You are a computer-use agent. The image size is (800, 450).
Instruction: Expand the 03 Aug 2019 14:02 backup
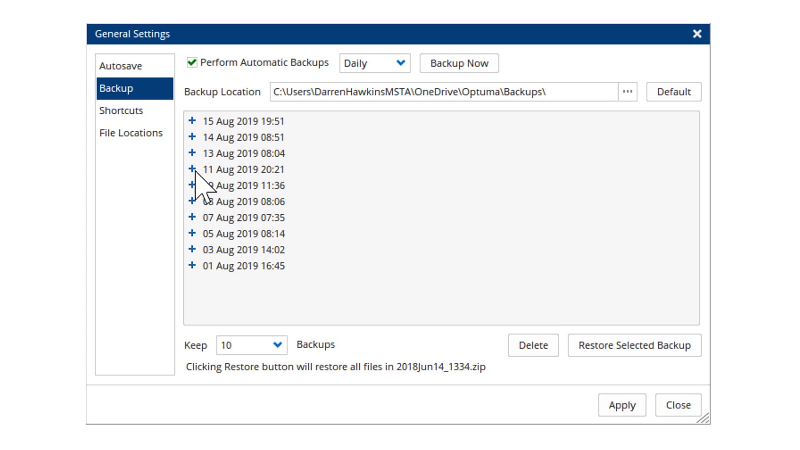pyautogui.click(x=192, y=249)
